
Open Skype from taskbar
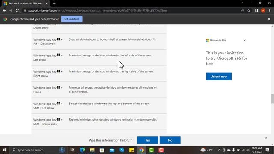[122, 150]
